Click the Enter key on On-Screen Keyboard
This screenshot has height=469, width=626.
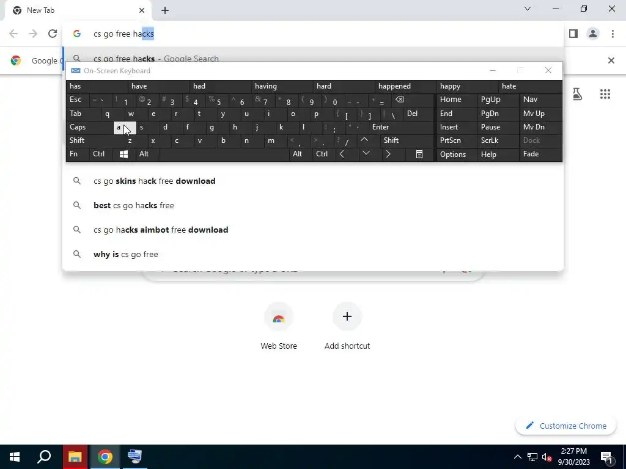pyautogui.click(x=400, y=127)
